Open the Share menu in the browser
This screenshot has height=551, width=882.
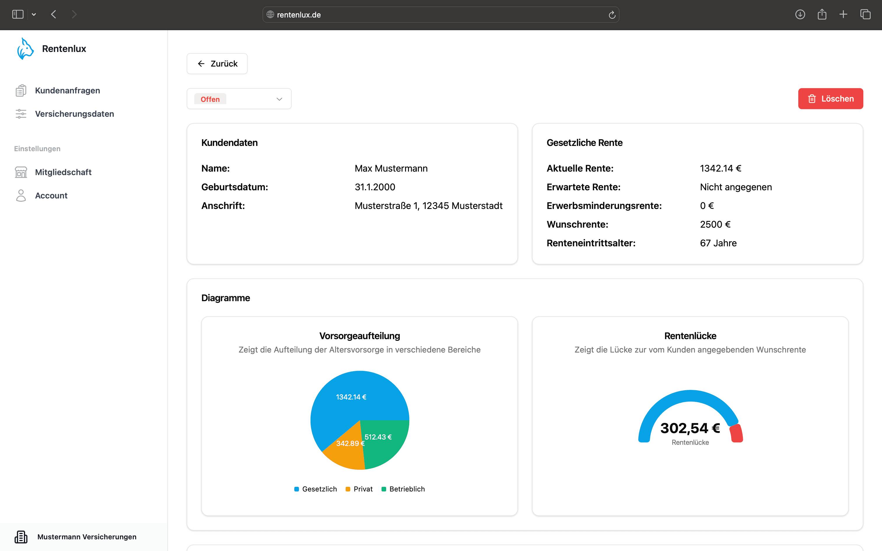[822, 14]
